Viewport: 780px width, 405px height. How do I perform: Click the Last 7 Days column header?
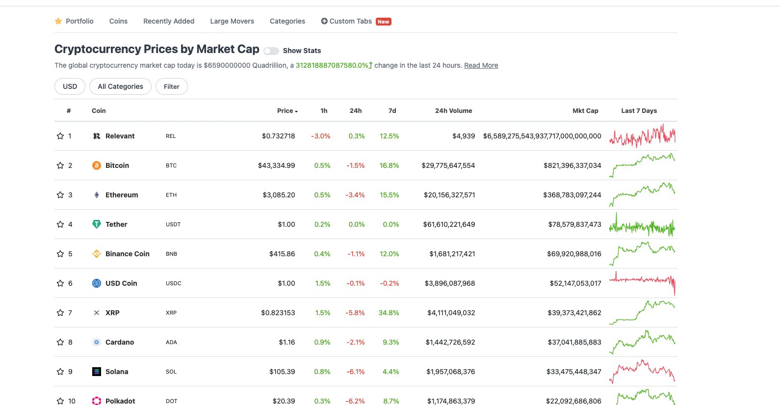point(639,111)
